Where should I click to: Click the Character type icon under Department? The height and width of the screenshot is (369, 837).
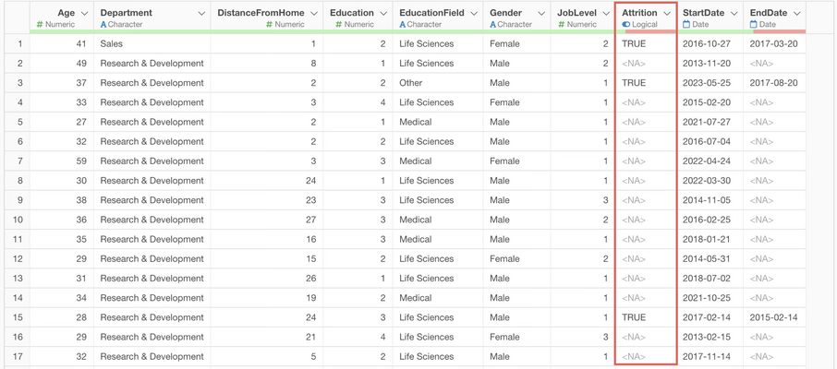(x=103, y=25)
